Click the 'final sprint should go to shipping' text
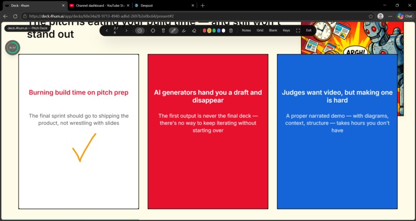This screenshot has width=416, height=221. coord(78,119)
